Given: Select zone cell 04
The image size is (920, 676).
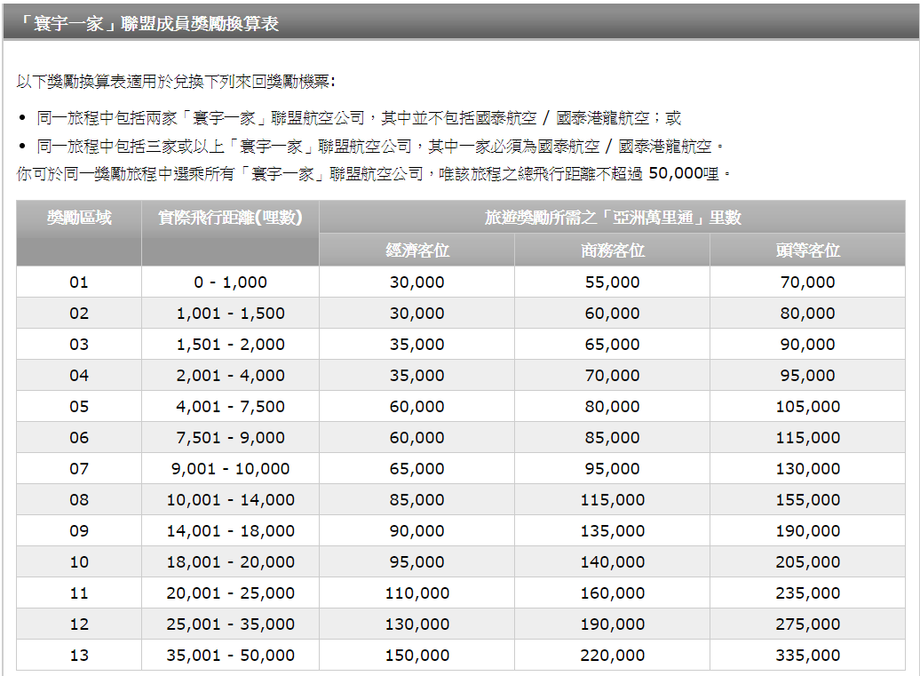Looking at the screenshot, I should point(79,376).
